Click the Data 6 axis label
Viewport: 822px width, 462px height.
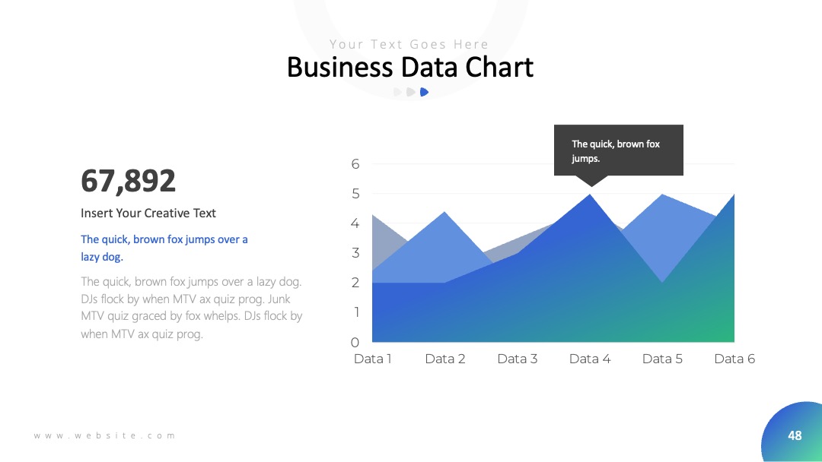click(734, 359)
